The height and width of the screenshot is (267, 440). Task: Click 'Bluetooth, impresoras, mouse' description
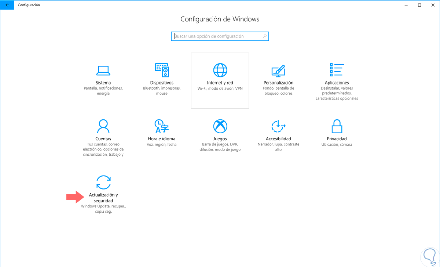tap(162, 91)
